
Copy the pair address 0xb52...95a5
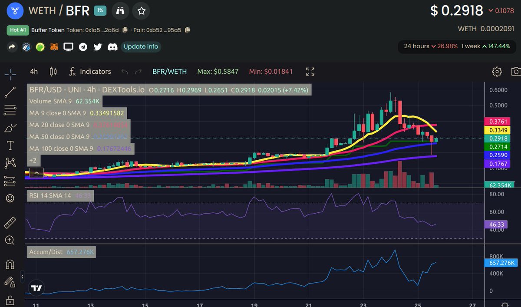(x=188, y=30)
